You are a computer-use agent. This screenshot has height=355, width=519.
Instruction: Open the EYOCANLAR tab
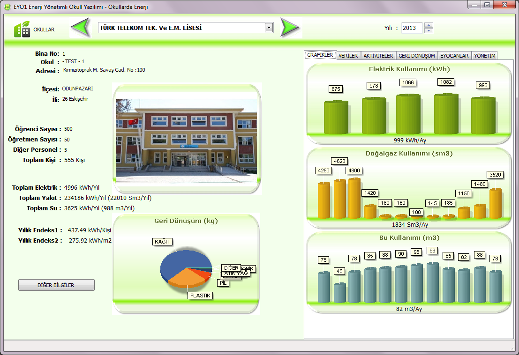[x=454, y=56]
